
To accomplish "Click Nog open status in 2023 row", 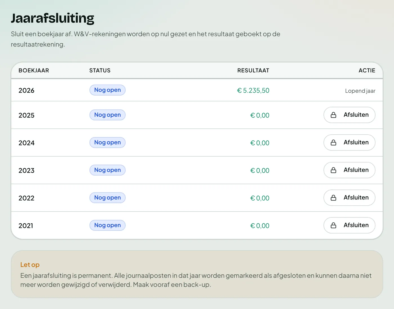I will 108,170.
